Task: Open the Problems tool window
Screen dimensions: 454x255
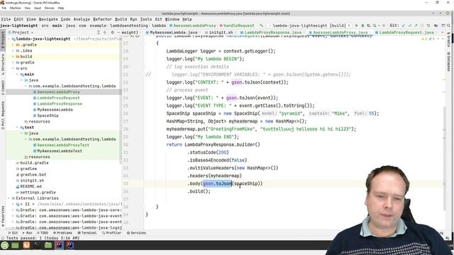Action: [62, 233]
